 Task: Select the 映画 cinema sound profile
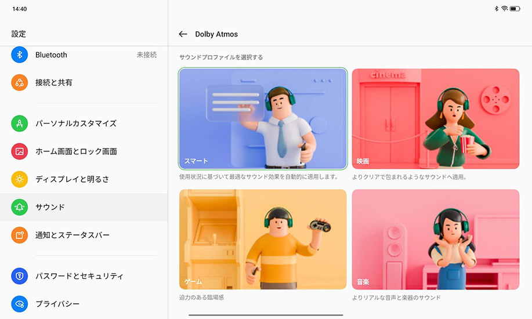click(x=435, y=119)
